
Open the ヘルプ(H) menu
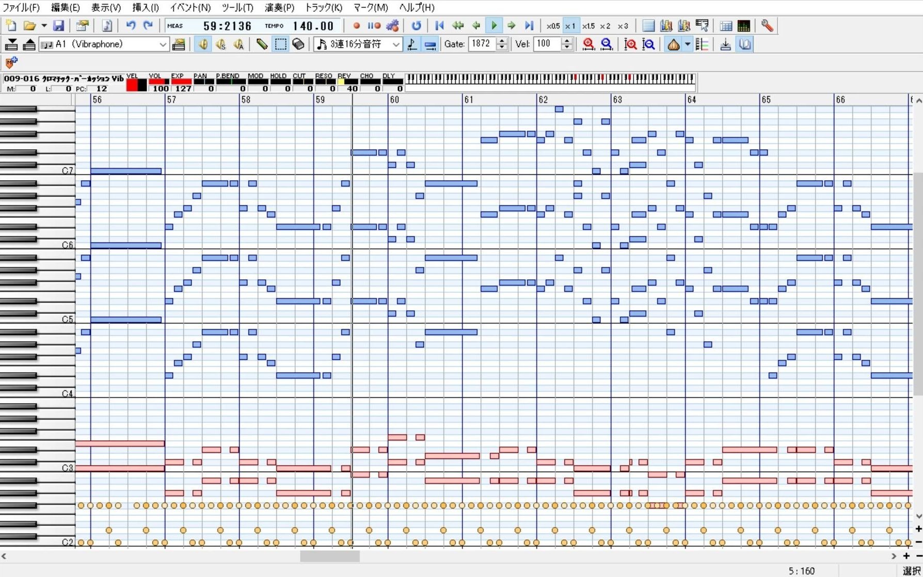pos(417,7)
